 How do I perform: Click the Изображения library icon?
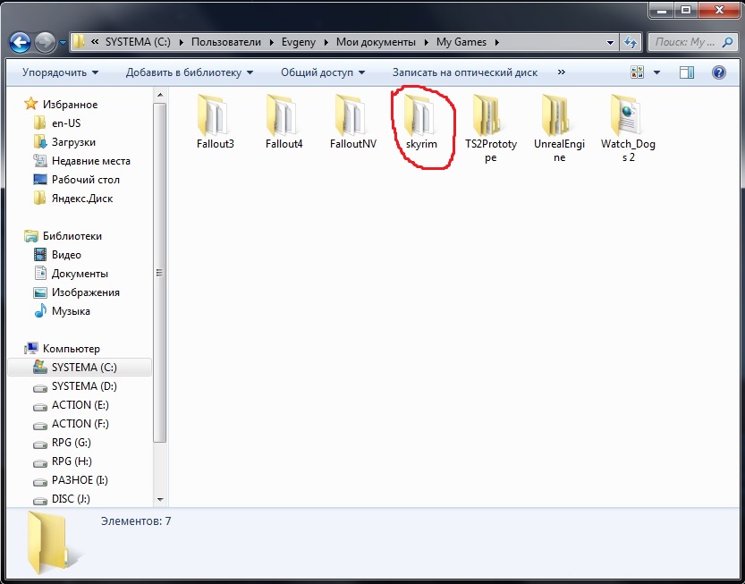(x=40, y=292)
